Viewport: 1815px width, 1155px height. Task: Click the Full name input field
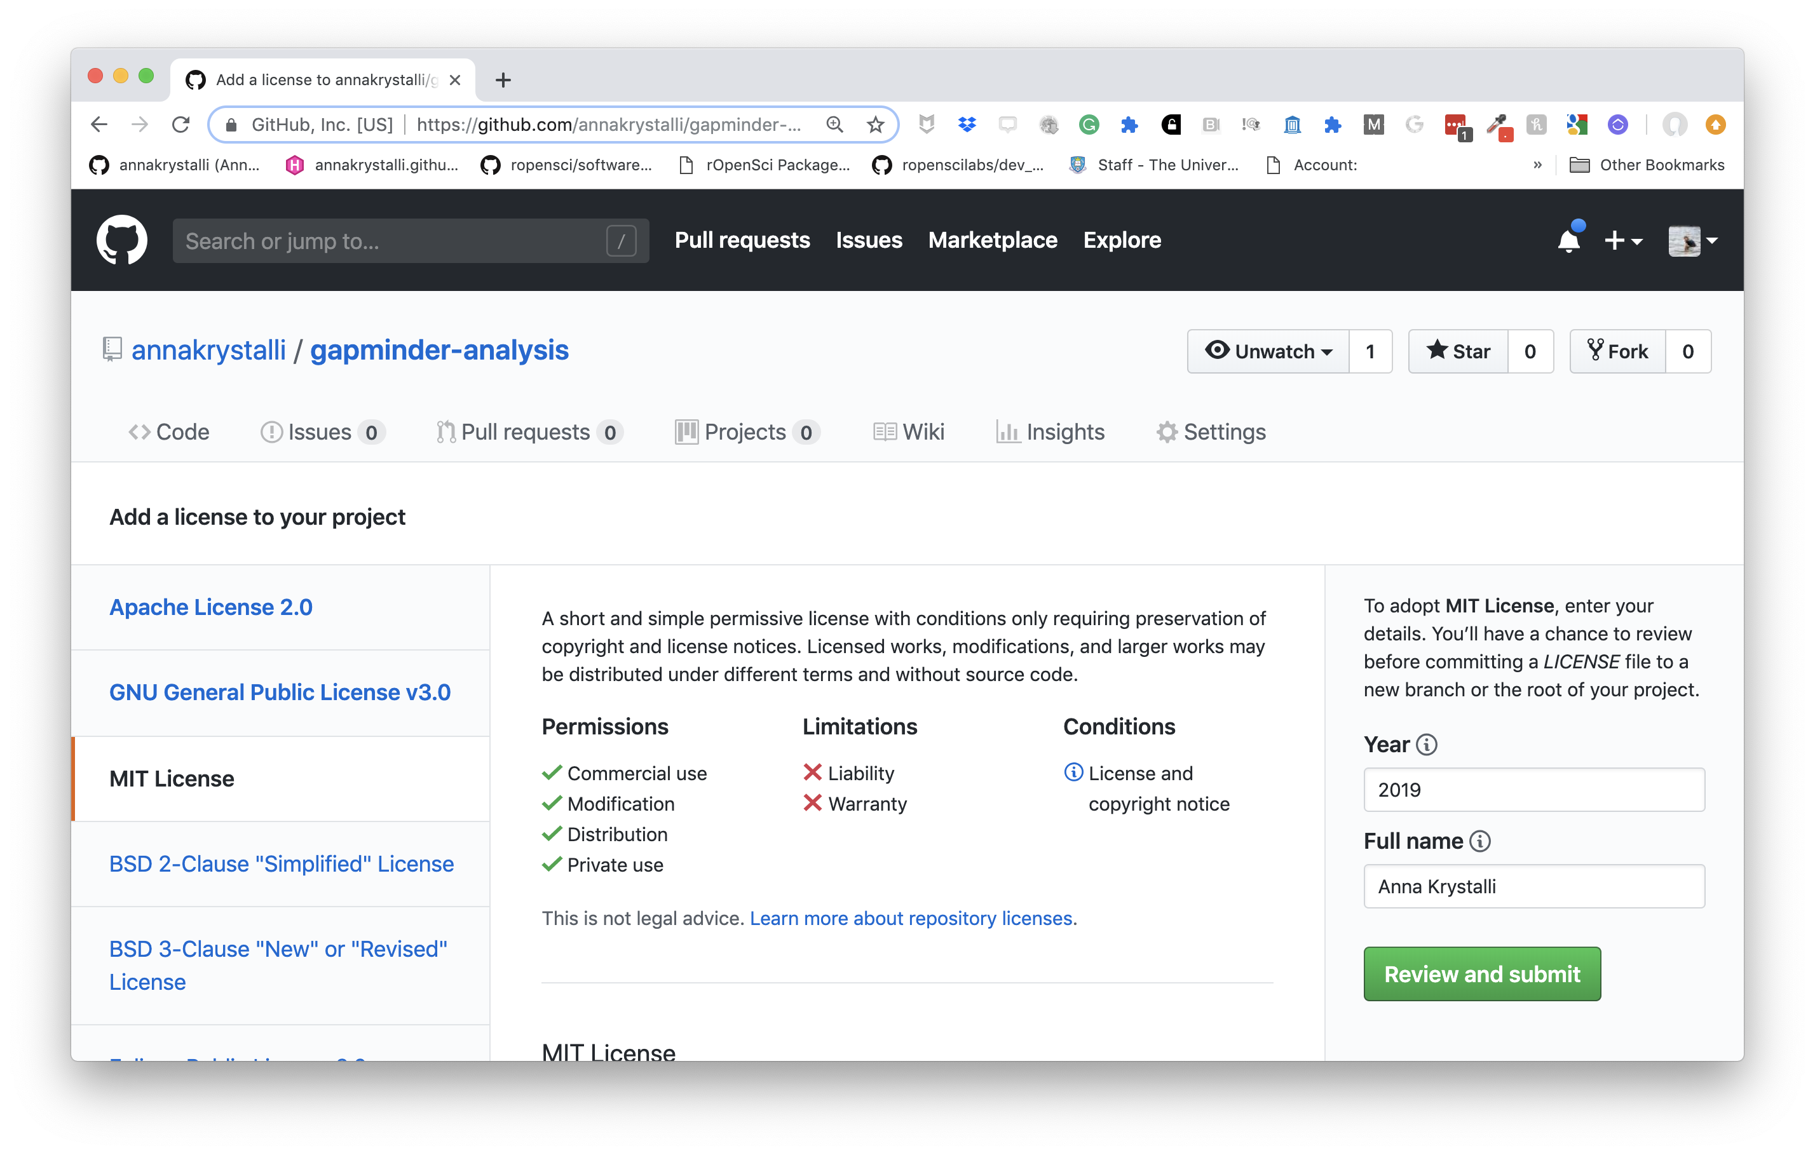tap(1534, 886)
